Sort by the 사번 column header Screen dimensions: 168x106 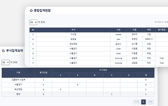point(118,30)
